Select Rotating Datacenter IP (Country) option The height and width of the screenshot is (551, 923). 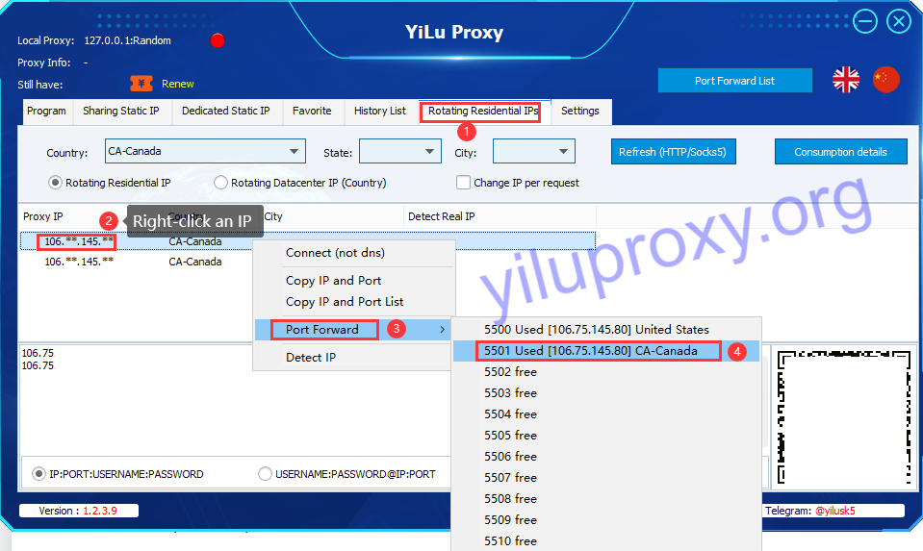tap(220, 183)
